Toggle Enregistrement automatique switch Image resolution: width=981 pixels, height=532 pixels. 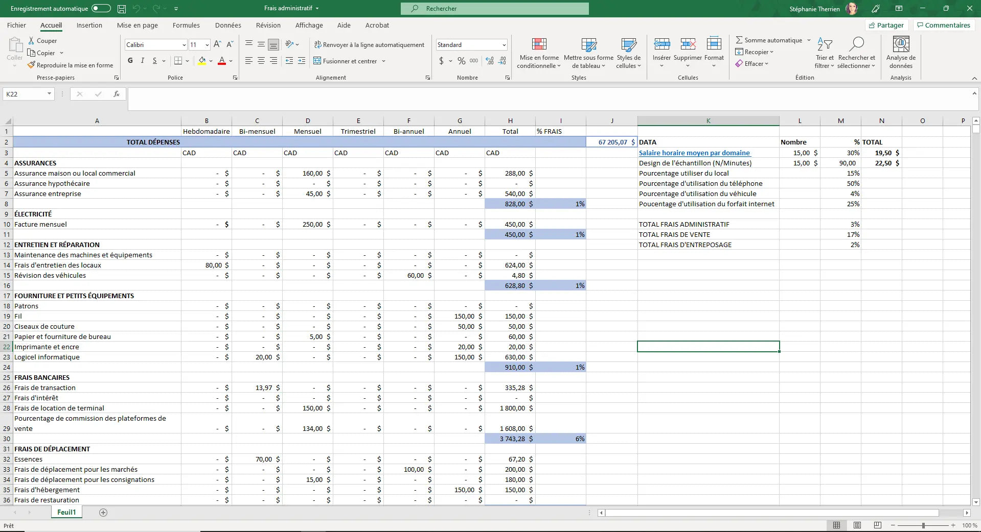pos(101,9)
